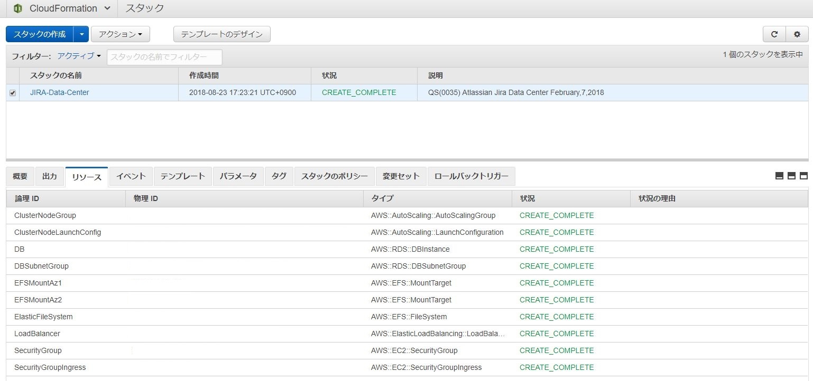813x381 pixels.
Task: Click the stack's CREATE_COMPLETE status
Action: [x=359, y=92]
